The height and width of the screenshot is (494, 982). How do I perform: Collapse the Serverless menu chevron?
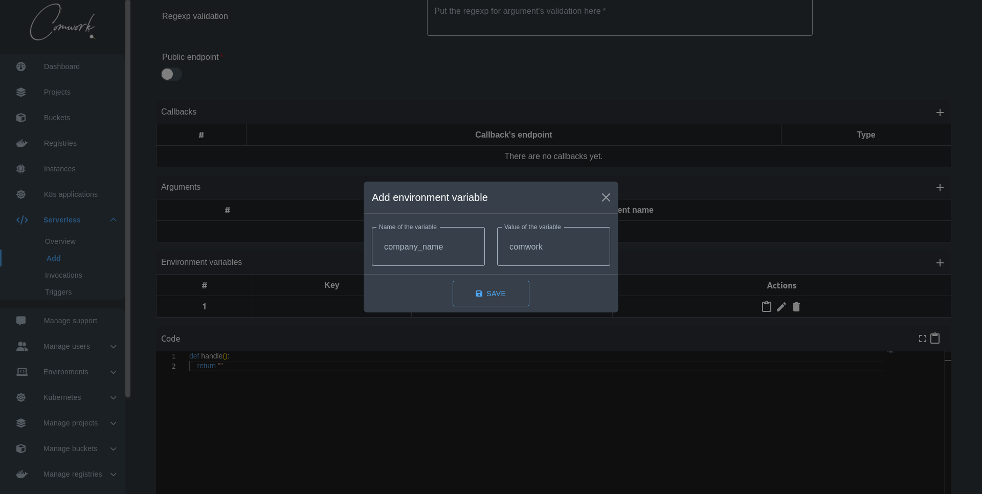tap(114, 220)
